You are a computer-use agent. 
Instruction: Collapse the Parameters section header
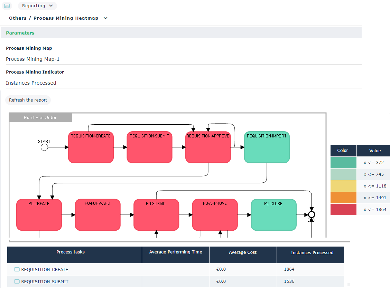click(20, 33)
